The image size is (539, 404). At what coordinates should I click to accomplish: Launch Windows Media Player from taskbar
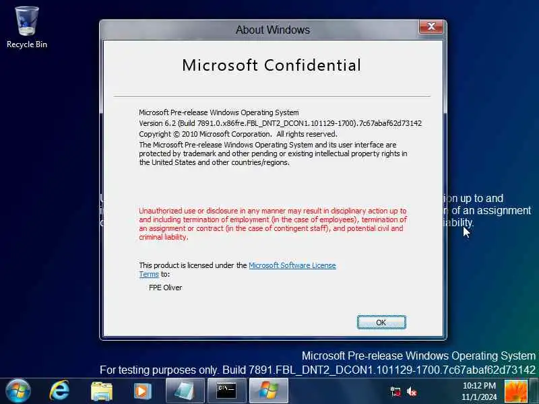coord(142,391)
